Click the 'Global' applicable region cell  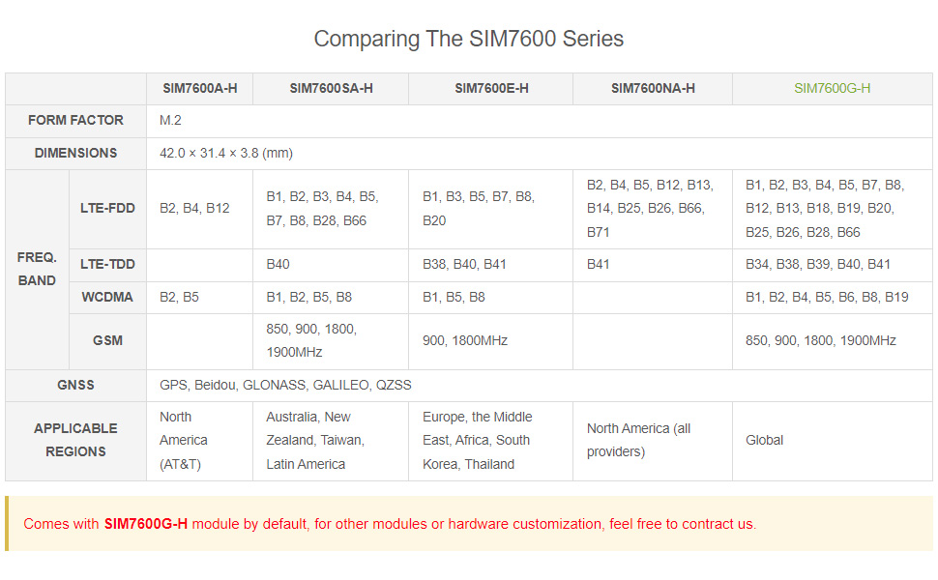click(765, 440)
